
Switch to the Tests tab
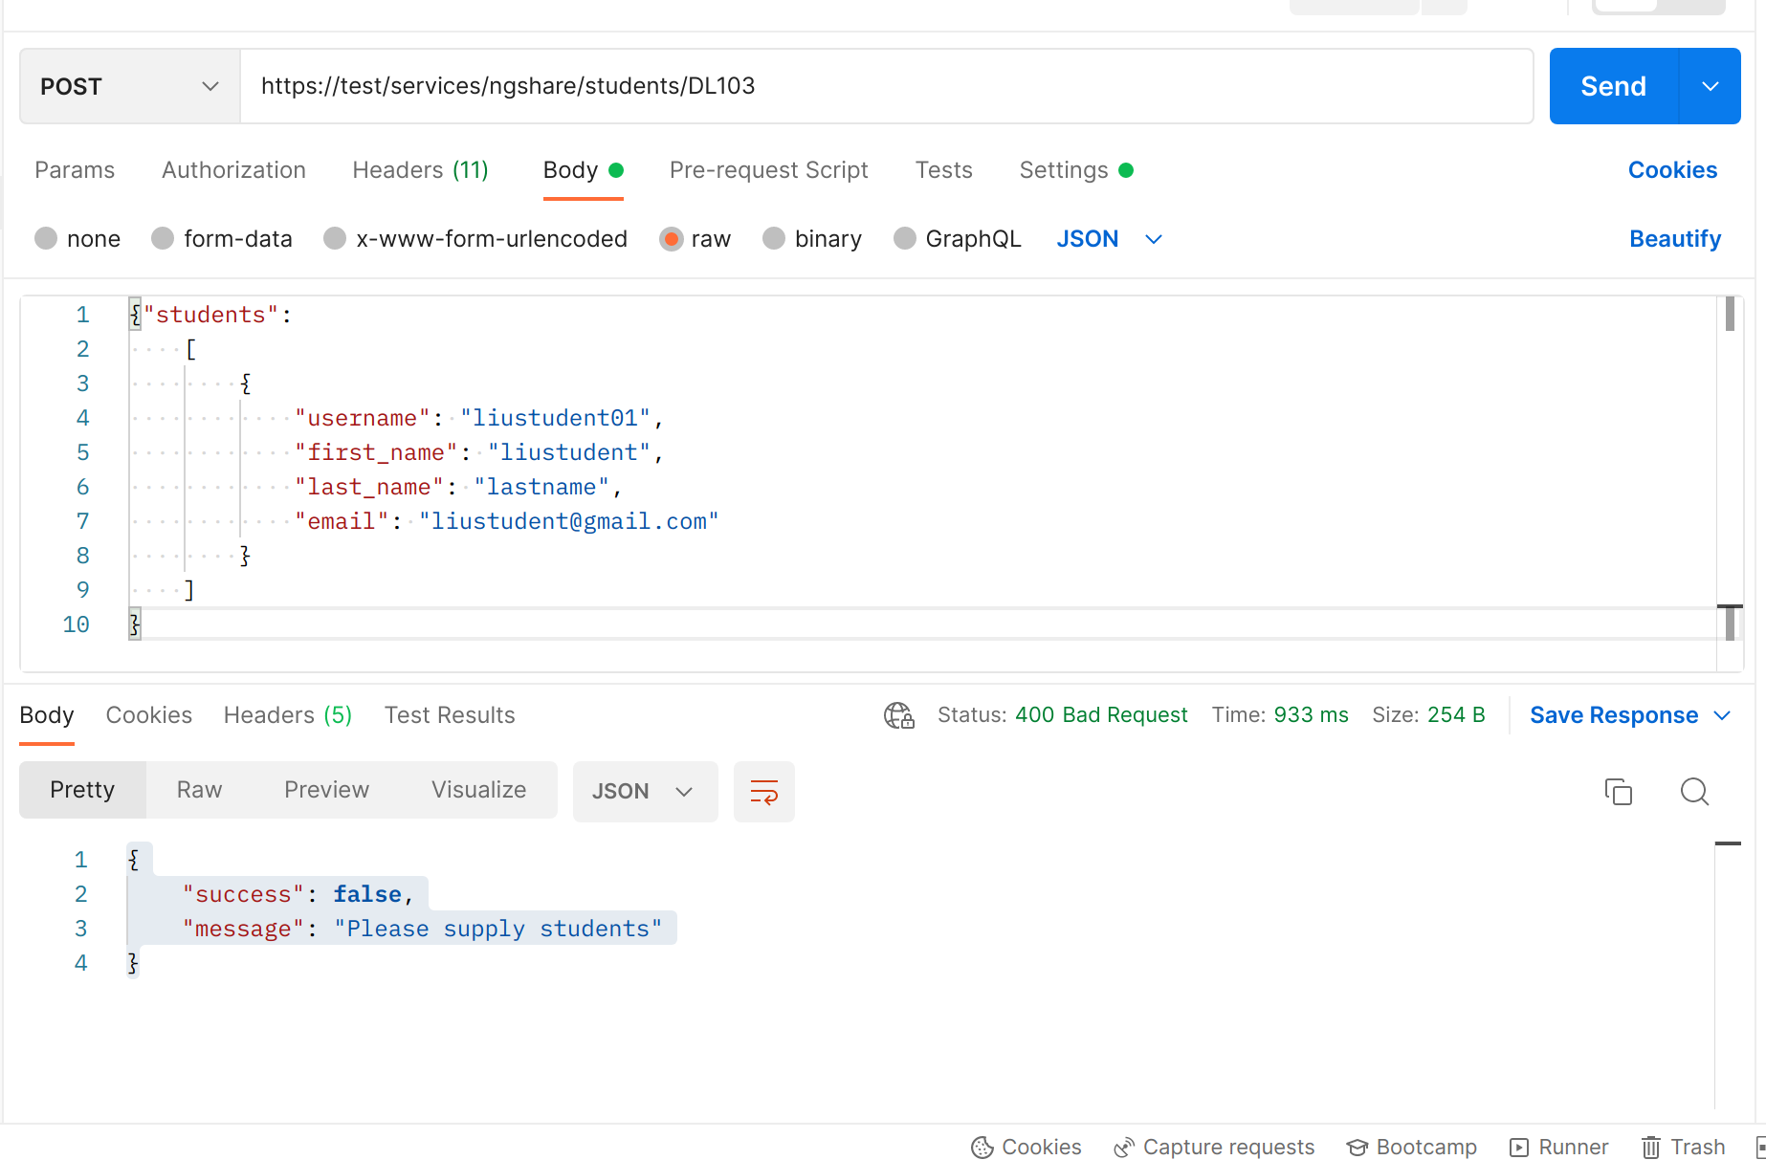(x=943, y=169)
